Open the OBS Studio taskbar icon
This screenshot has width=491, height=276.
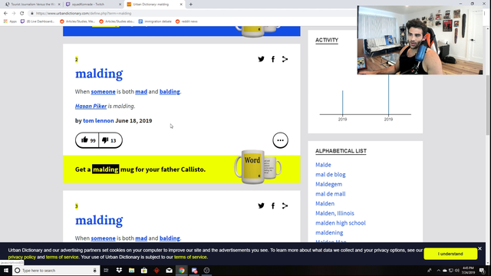click(x=206, y=271)
